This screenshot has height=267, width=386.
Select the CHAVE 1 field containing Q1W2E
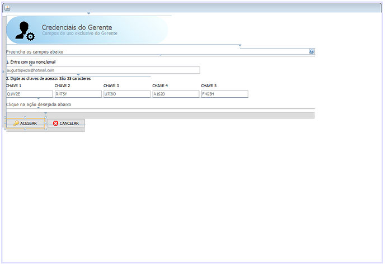29,94
